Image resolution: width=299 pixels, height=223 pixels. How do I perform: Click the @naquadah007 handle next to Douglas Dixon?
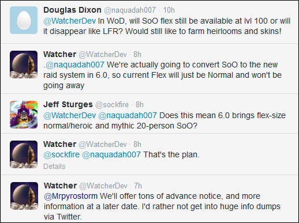tap(130, 10)
